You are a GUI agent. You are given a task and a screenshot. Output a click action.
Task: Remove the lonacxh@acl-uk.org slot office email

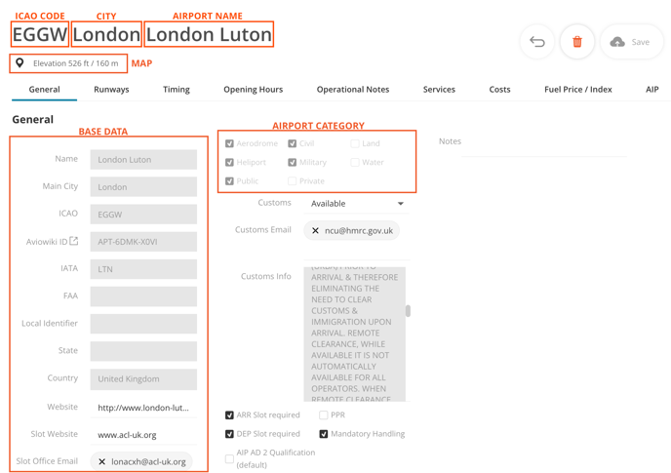click(x=101, y=461)
